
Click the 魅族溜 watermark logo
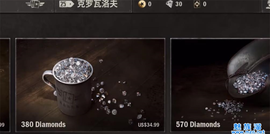(247, 126)
